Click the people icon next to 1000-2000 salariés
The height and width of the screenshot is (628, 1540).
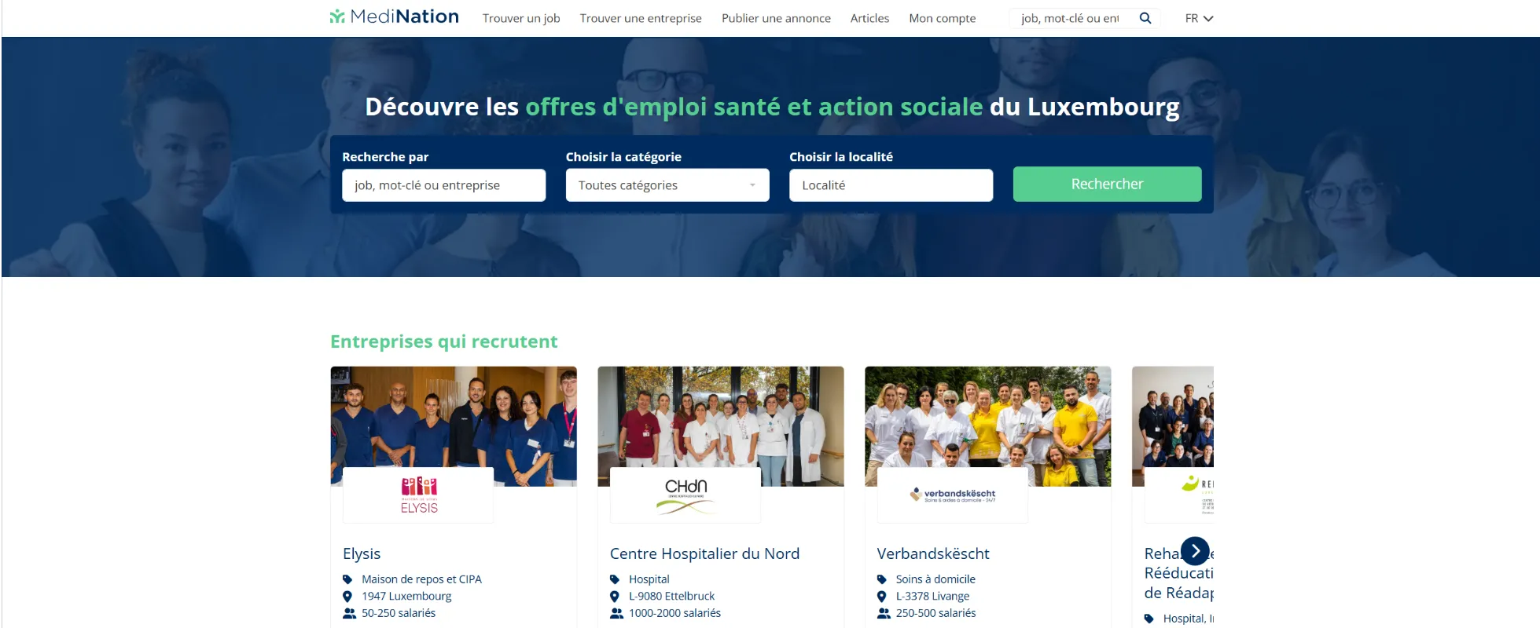tap(617, 613)
